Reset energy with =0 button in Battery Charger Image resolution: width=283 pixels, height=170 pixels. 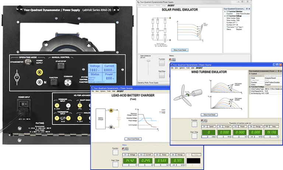coord(174,165)
